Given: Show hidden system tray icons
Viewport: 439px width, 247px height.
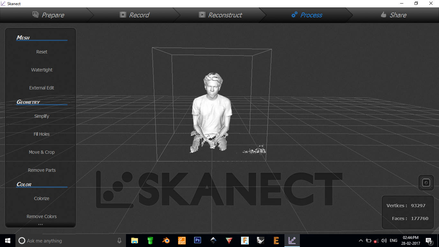Looking at the screenshot, I should [361, 241].
